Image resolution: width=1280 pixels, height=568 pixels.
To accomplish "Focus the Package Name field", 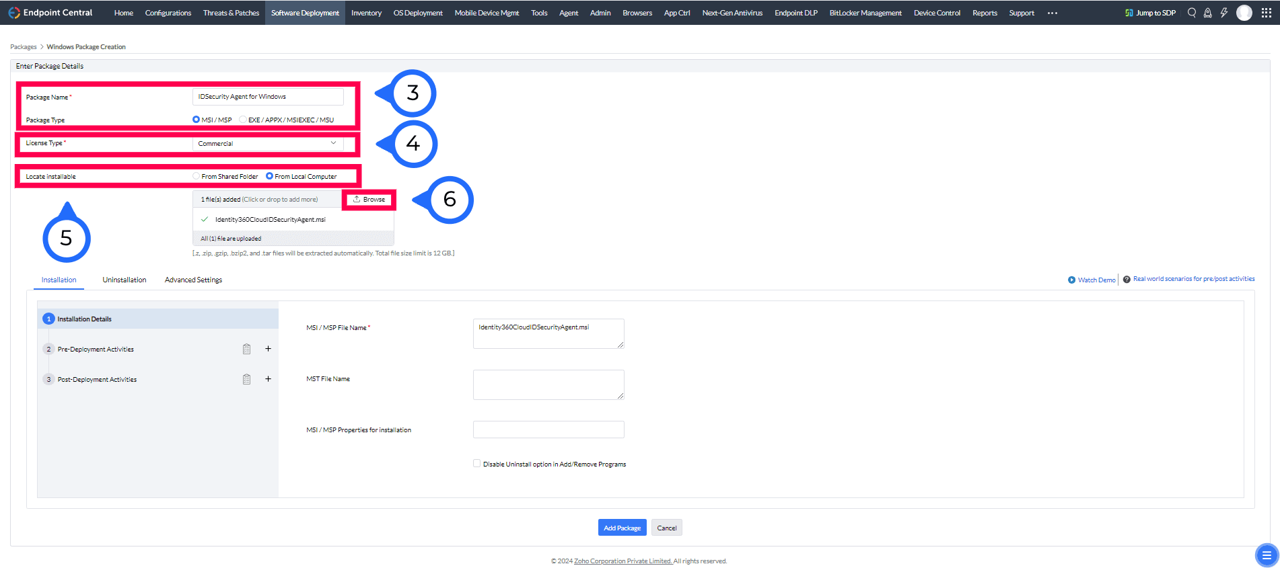I will coord(268,97).
